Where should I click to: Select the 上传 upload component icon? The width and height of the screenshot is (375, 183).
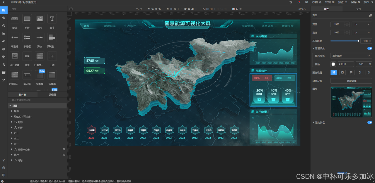[52, 56]
